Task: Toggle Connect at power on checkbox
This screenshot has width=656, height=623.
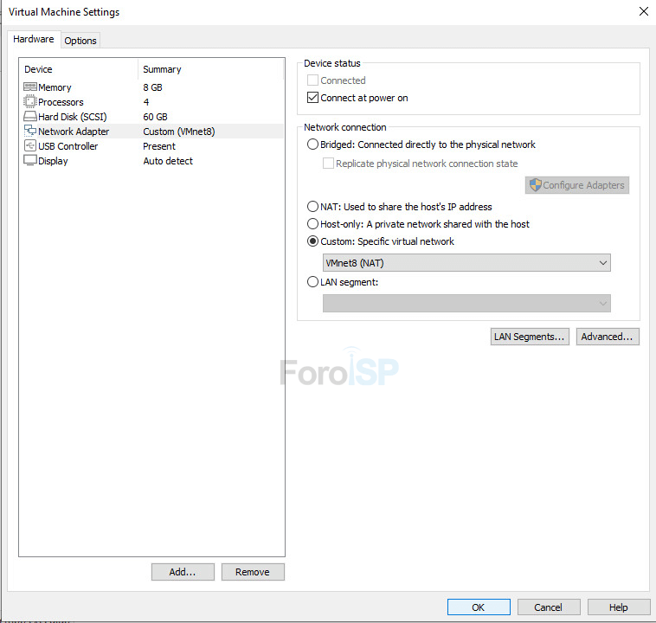Action: pos(313,98)
